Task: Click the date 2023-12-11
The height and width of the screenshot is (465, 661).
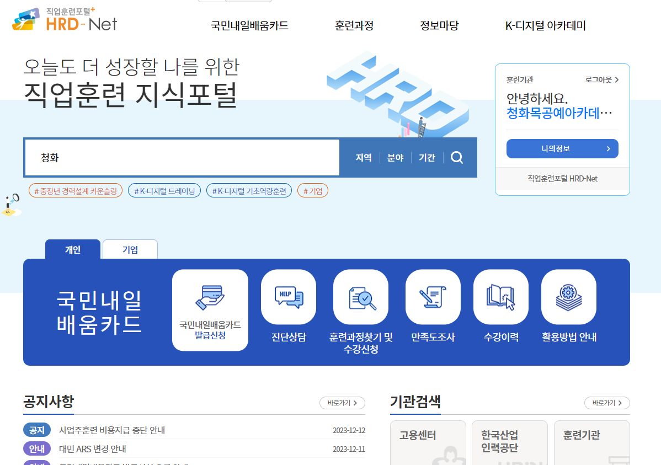Action: point(349,450)
